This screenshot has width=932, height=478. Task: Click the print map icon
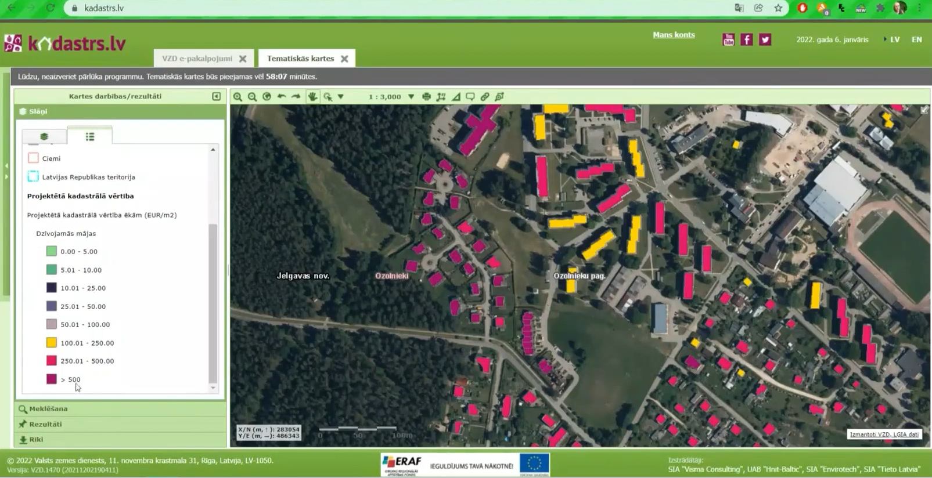click(426, 97)
